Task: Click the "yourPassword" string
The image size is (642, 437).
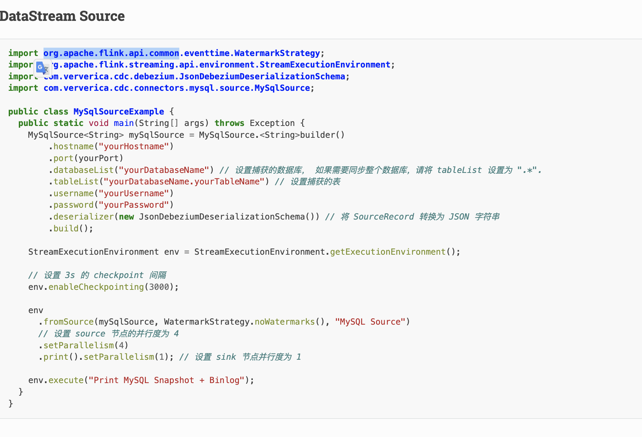Action: [134, 205]
